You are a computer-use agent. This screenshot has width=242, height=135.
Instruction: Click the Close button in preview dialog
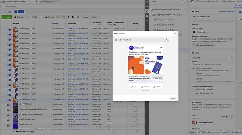point(173,99)
